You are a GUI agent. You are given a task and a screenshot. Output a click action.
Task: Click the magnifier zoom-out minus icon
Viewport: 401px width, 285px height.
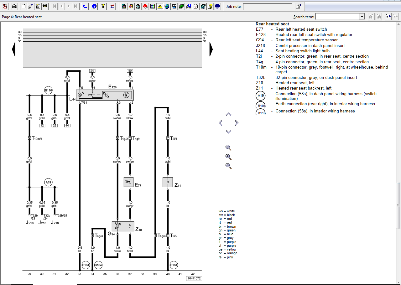228,166
